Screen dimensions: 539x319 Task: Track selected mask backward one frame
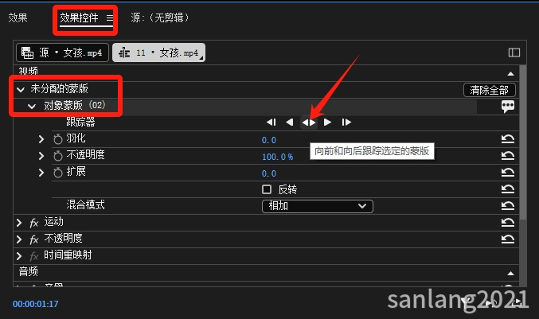point(271,123)
